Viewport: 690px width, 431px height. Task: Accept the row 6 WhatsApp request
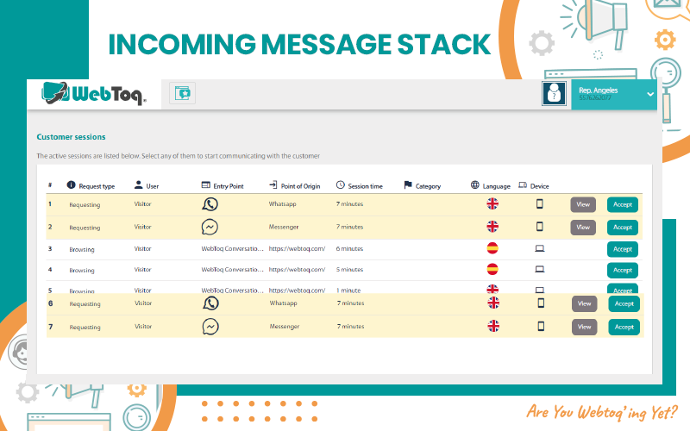click(624, 304)
